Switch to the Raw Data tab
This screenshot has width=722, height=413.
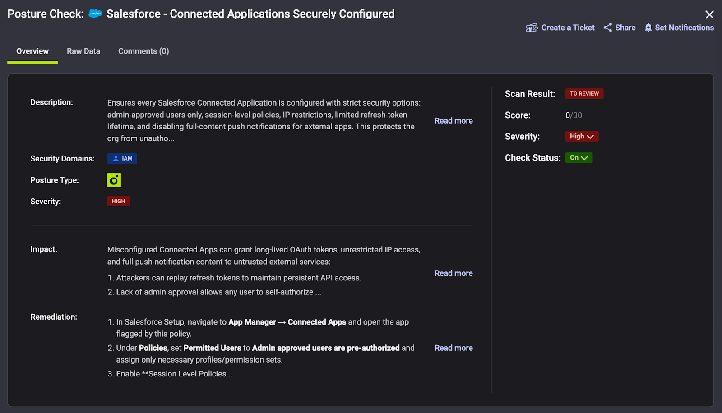pos(83,51)
